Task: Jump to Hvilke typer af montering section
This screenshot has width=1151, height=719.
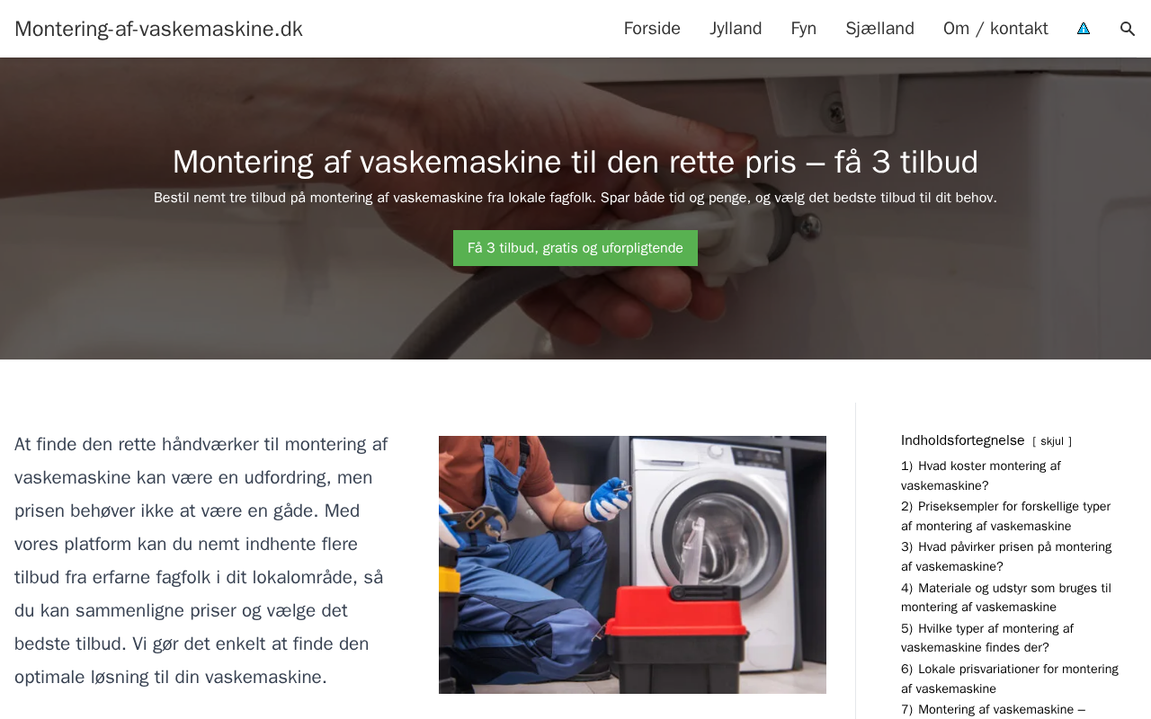Action: coord(987,638)
